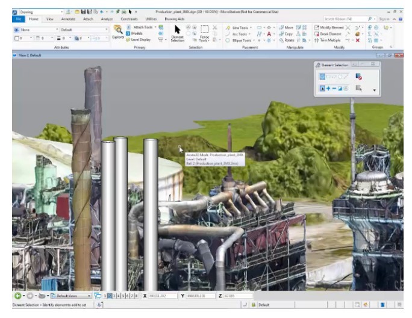Switch to the Drawing Aids tab
412x318 pixels.
pos(175,19)
